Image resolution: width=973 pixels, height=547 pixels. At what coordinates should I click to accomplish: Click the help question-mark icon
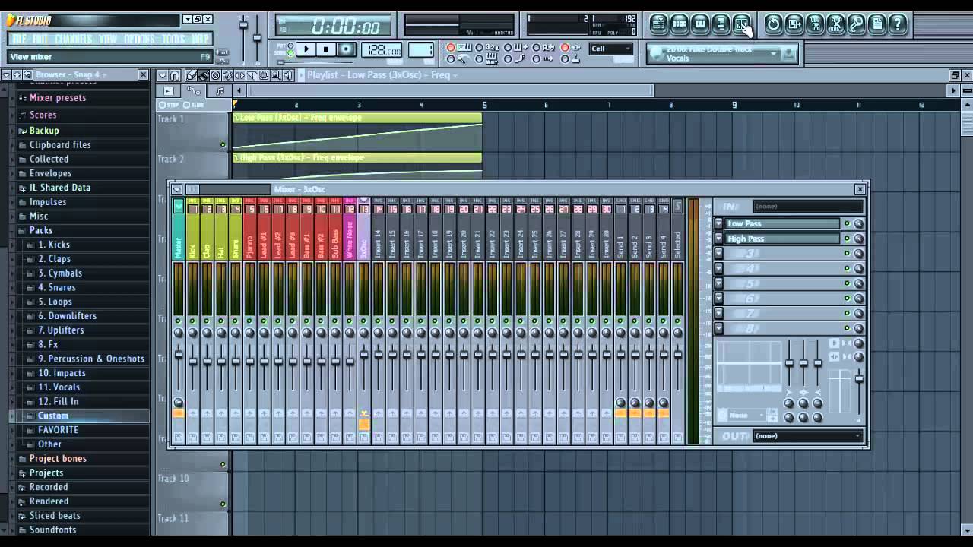click(x=898, y=24)
